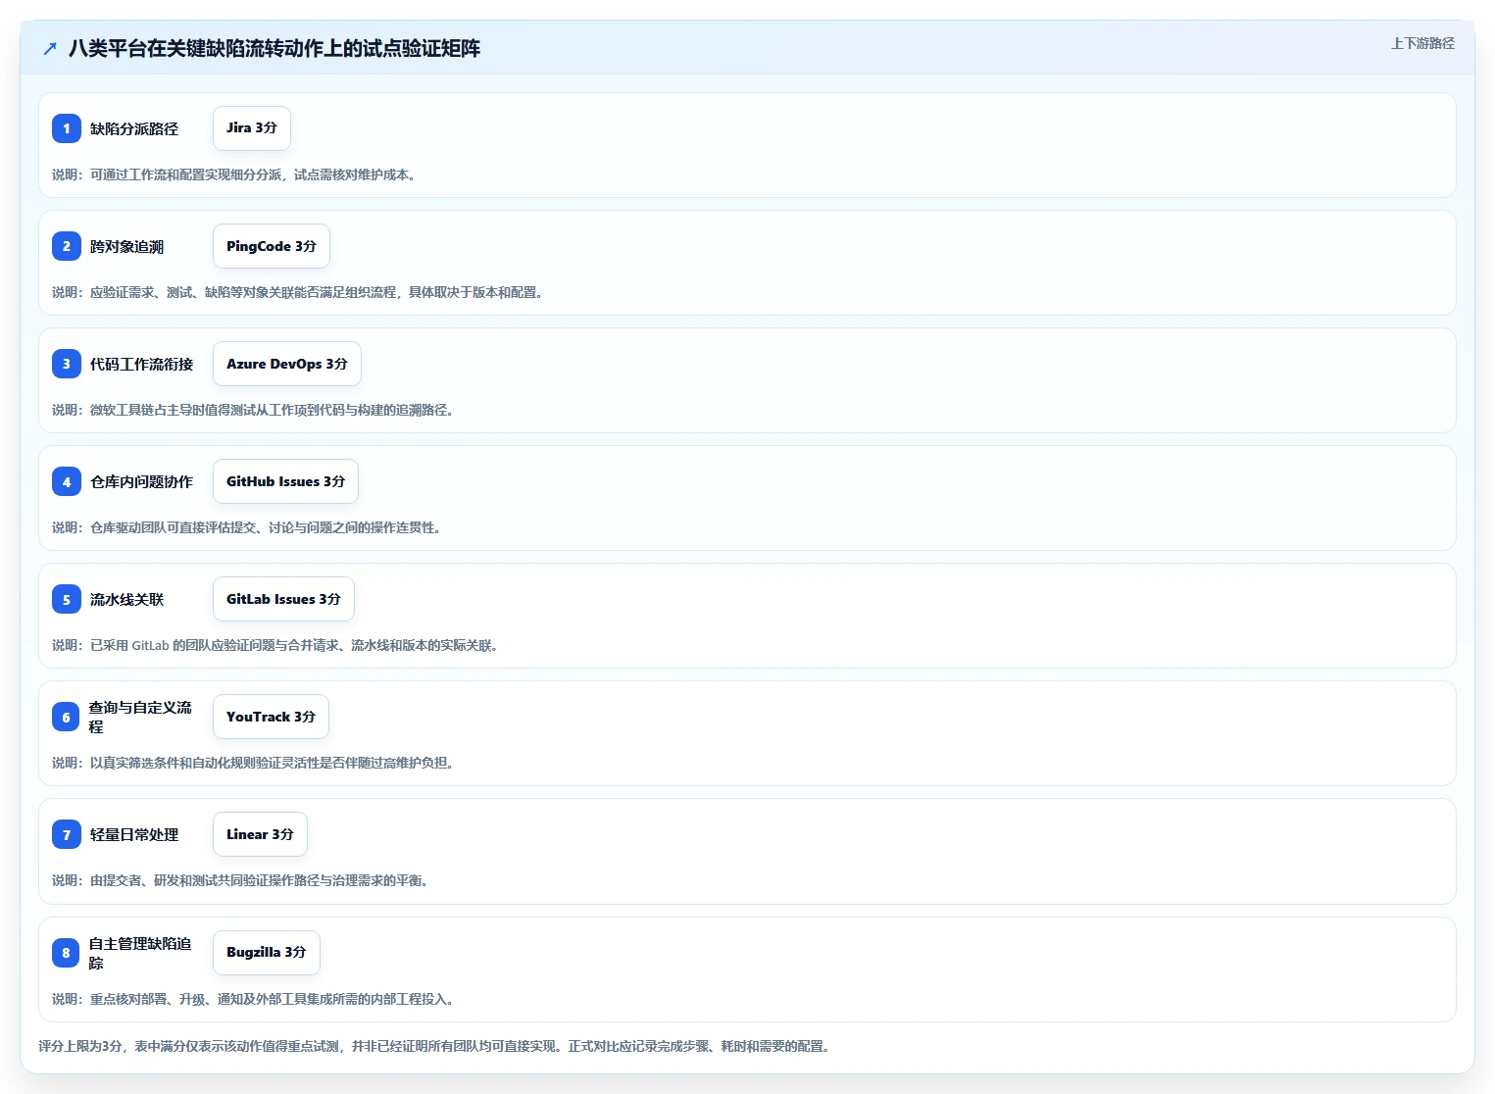The height and width of the screenshot is (1094, 1495).
Task: Select the Jira 3分 chip
Action: pyautogui.click(x=252, y=128)
